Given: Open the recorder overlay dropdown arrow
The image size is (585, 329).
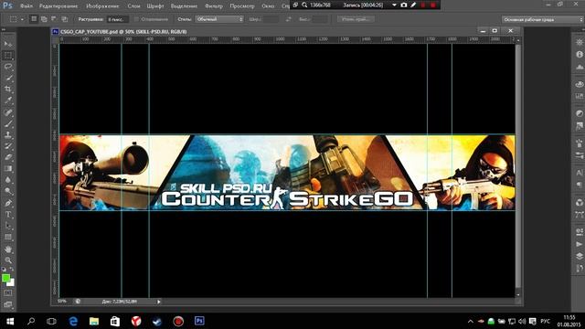Looking at the screenshot, I should point(394,5).
